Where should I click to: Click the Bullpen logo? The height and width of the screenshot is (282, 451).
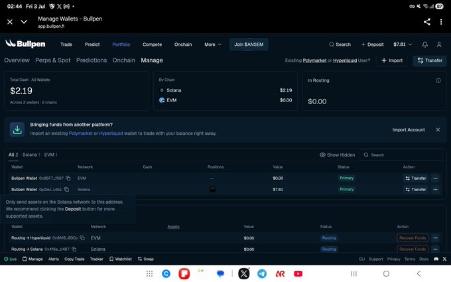(x=25, y=44)
